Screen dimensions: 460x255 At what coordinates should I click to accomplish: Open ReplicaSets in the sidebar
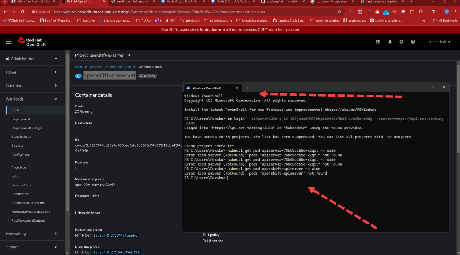[20, 194]
